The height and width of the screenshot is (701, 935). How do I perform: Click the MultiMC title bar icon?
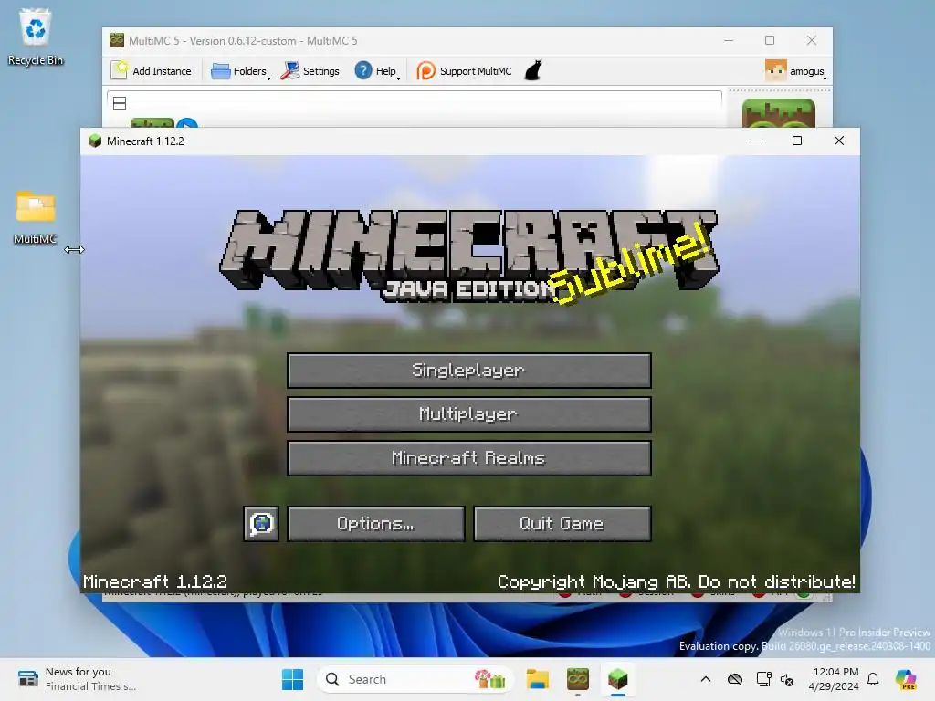[x=117, y=40]
